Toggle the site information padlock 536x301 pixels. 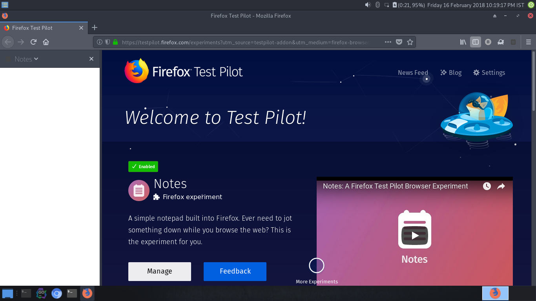115,42
